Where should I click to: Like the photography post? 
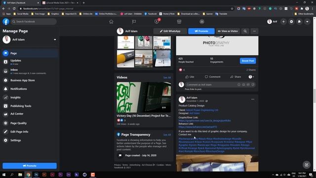click(x=190, y=77)
